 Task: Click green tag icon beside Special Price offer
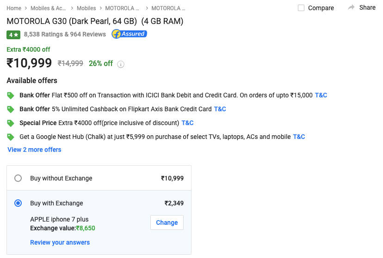point(11,123)
